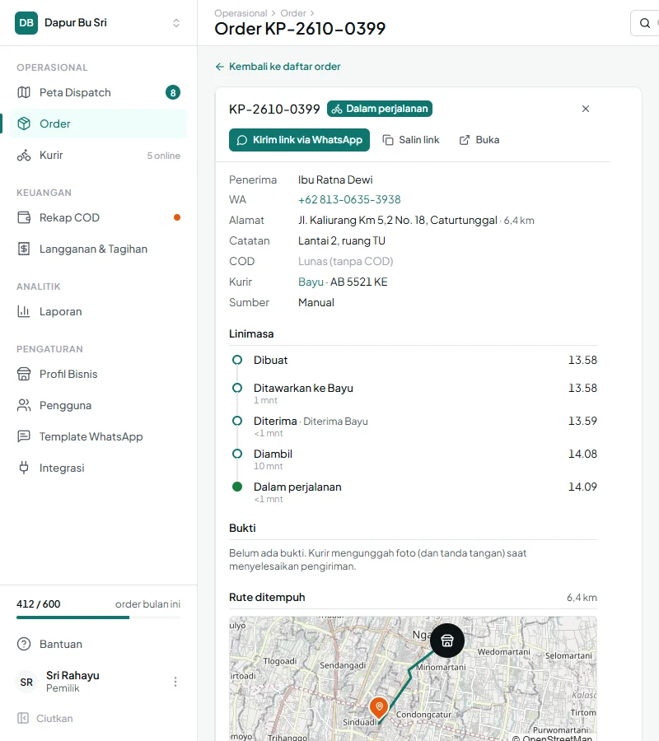Screen dimensions: 659x741
Task: Open the Dapur Bu Sri business switcher
Action: [98, 23]
